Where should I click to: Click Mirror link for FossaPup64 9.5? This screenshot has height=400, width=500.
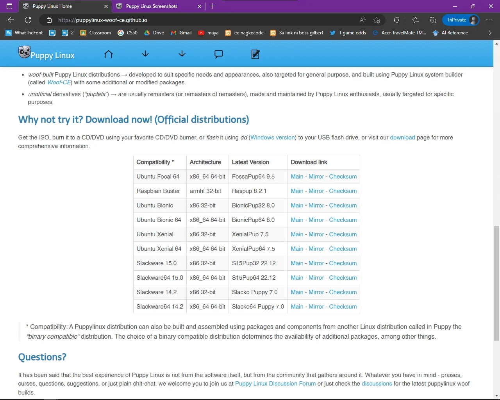[316, 177]
